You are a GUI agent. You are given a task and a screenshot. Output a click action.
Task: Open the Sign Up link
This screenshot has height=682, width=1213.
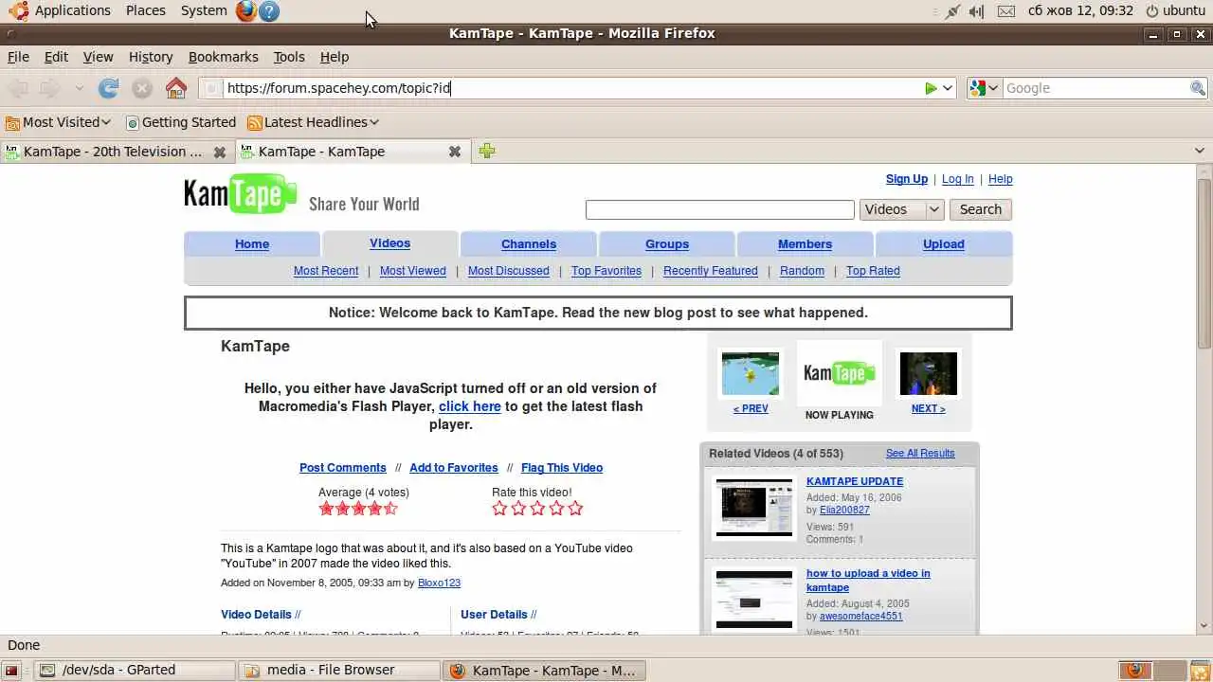[907, 179]
